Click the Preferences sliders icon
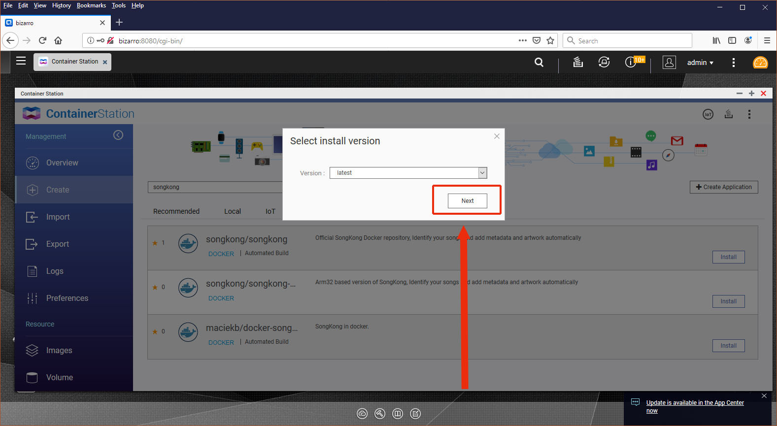Image resolution: width=777 pixels, height=426 pixels. (x=32, y=298)
